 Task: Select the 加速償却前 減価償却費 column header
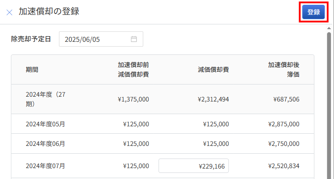(x=133, y=70)
